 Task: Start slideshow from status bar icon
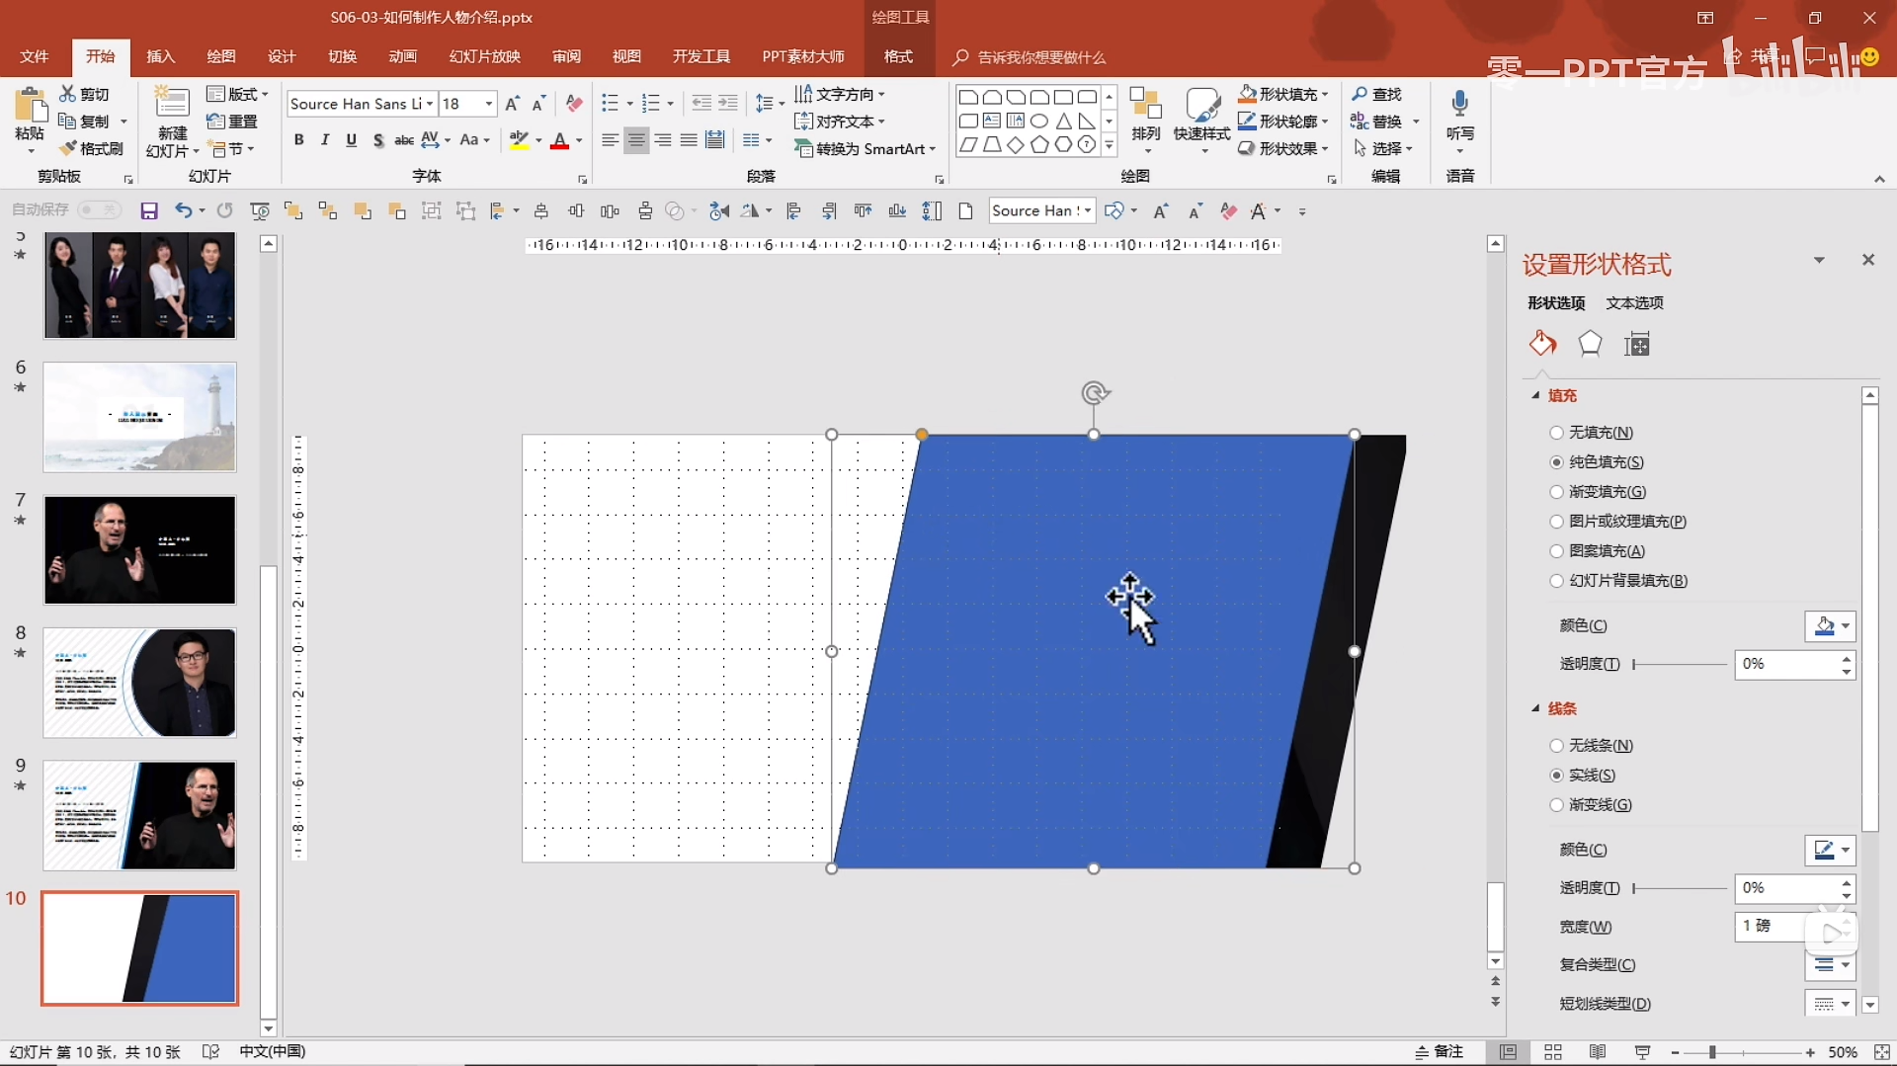(1642, 1052)
